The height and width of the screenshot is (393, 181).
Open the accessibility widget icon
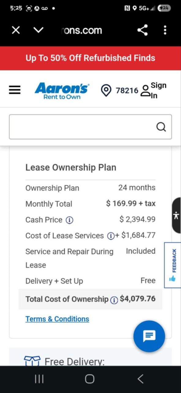click(176, 216)
